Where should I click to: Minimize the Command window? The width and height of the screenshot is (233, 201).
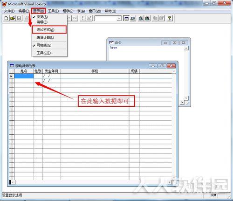pos(165,42)
